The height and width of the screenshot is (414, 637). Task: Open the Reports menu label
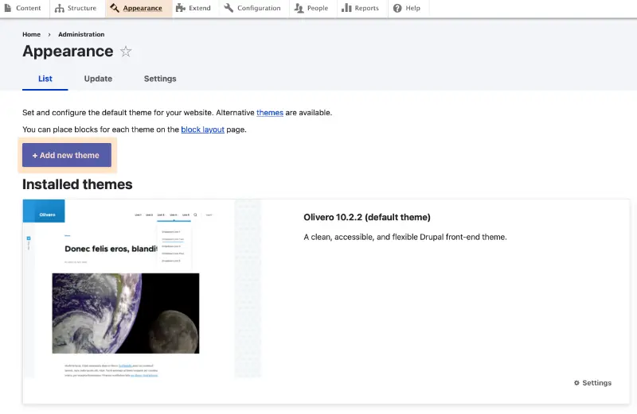click(x=366, y=8)
